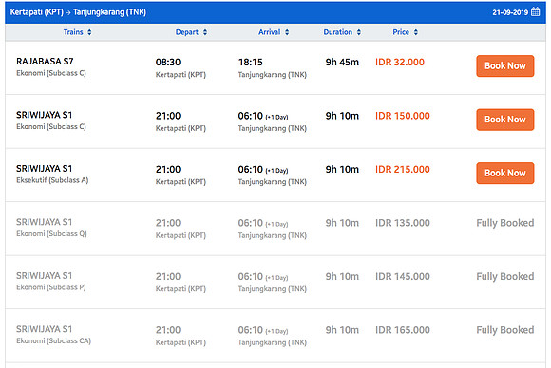Viewport: 551px width, 368px height.
Task: Sort by Arrival column arrows
Action: pyautogui.click(x=287, y=32)
